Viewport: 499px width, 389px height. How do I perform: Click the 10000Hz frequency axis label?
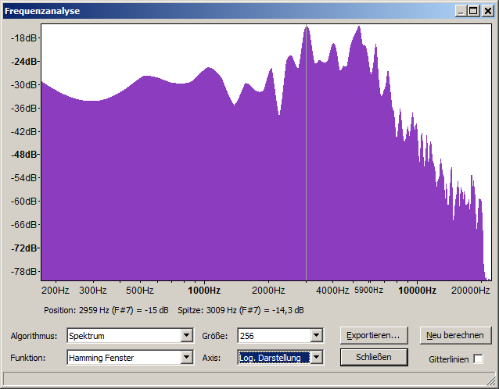[x=417, y=290]
